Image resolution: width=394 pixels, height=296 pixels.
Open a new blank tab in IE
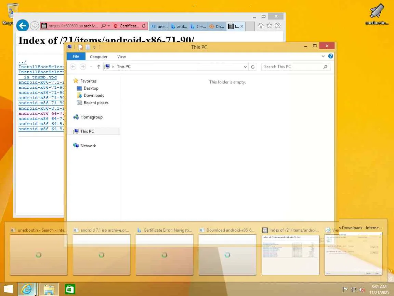(250, 26)
